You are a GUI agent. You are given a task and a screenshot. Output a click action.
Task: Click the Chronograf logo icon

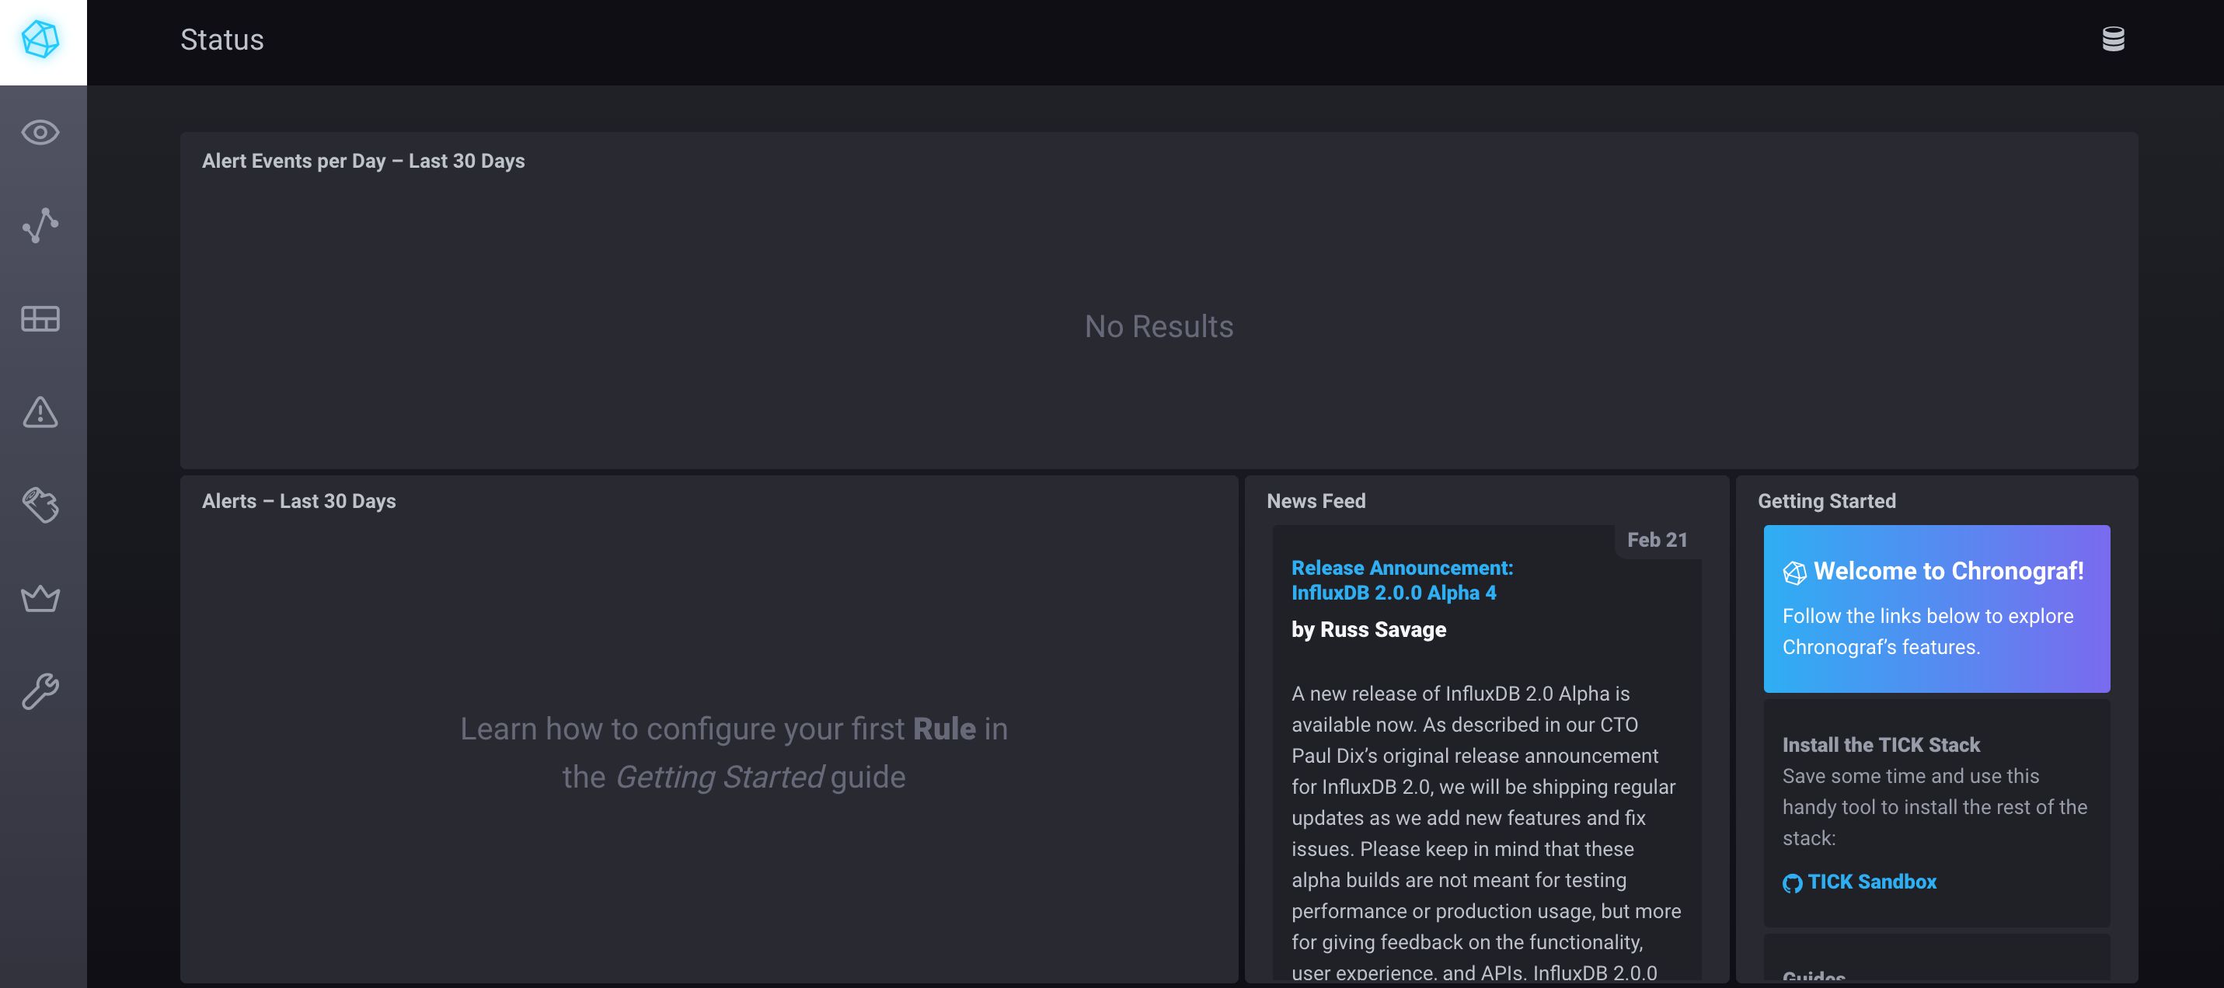tap(40, 40)
